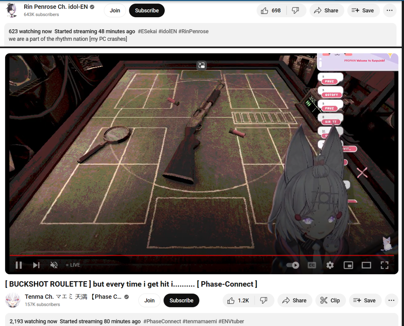Click '157K subscribers' text
Screen dimensions: 404x326
tap(42, 305)
